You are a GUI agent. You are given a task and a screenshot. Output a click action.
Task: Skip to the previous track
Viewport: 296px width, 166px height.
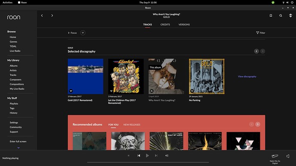139,155
